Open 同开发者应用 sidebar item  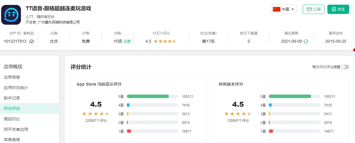(x=16, y=129)
